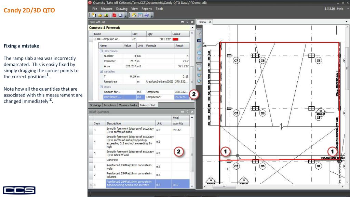Click the Colour column header
The height and width of the screenshot is (197, 350).
[180, 34]
